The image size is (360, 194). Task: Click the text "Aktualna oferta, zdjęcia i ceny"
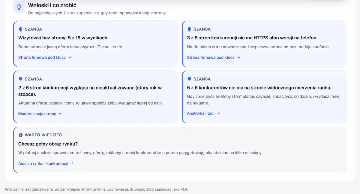point(91,103)
